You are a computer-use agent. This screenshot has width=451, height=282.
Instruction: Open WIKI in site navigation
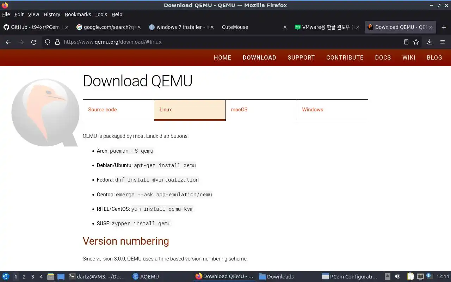409,57
